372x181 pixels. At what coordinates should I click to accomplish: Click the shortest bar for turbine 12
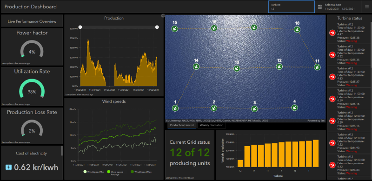tap(240, 163)
